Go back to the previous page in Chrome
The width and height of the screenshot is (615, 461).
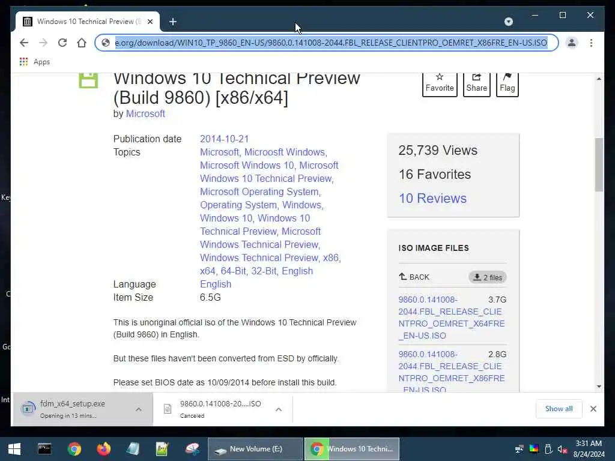pyautogui.click(x=24, y=43)
